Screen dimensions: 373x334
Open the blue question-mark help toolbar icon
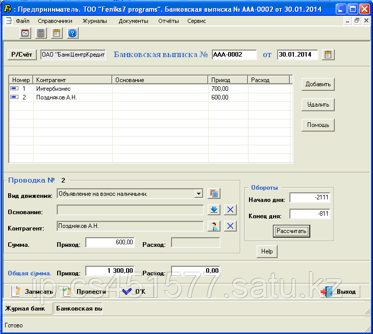tap(72, 33)
